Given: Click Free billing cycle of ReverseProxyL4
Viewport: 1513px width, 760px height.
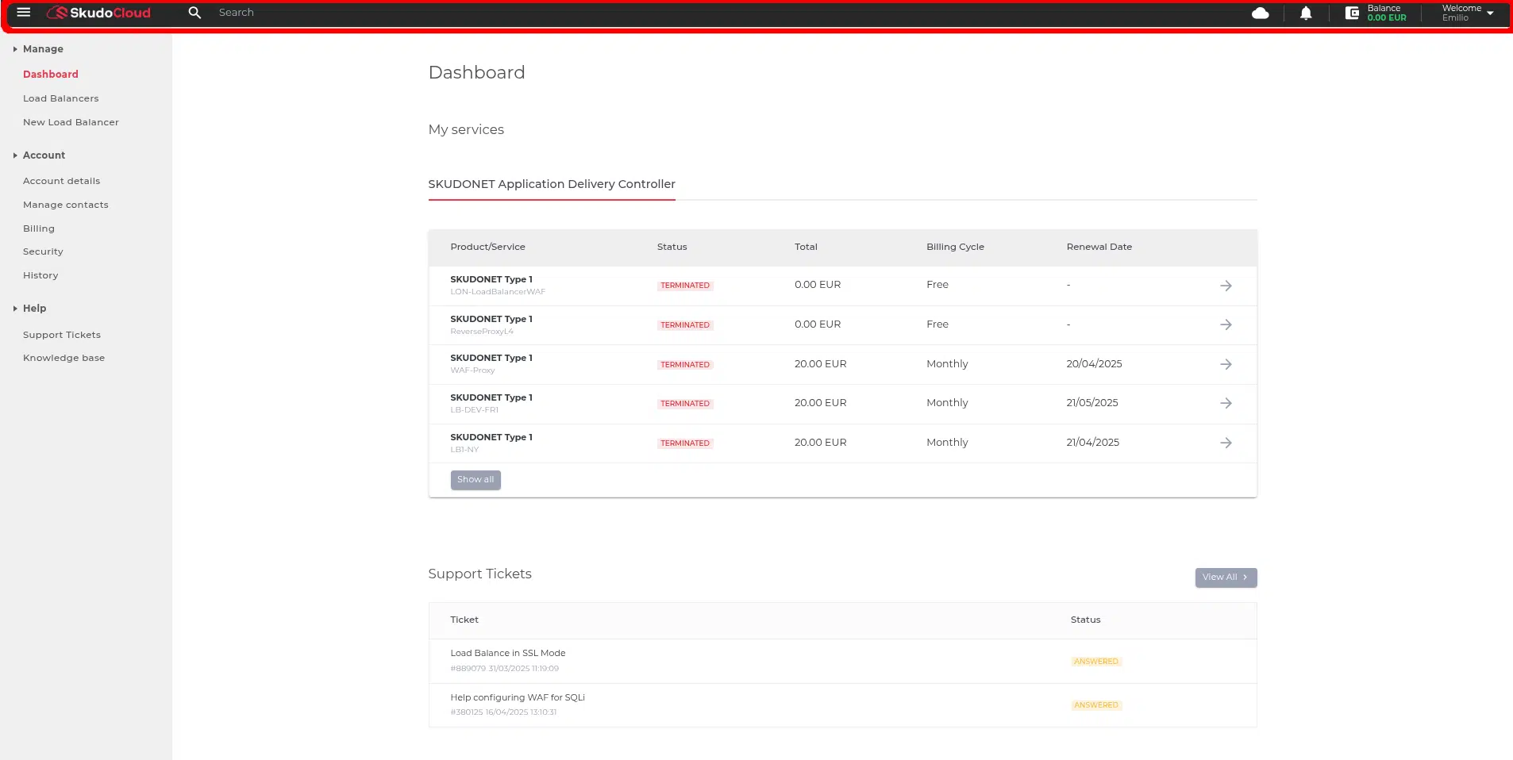Looking at the screenshot, I should (x=937, y=324).
